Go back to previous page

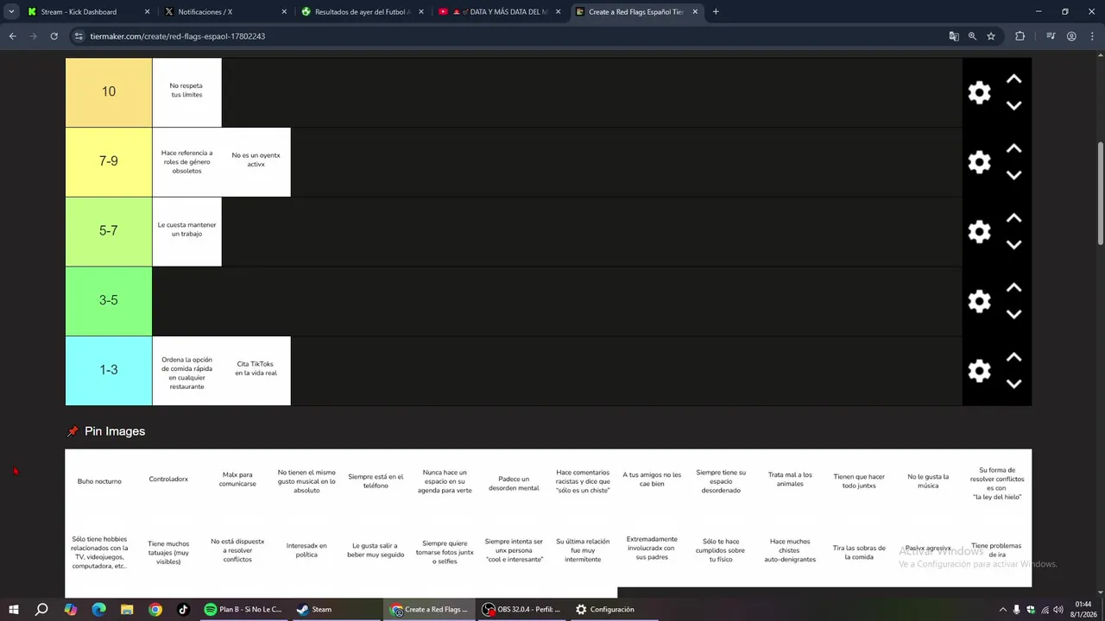coord(12,36)
